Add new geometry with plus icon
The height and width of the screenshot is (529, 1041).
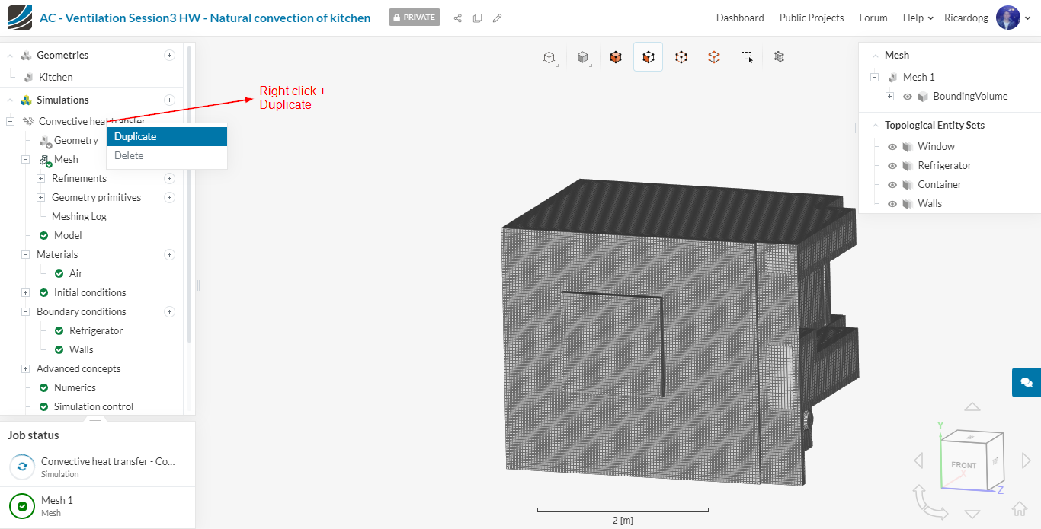169,55
